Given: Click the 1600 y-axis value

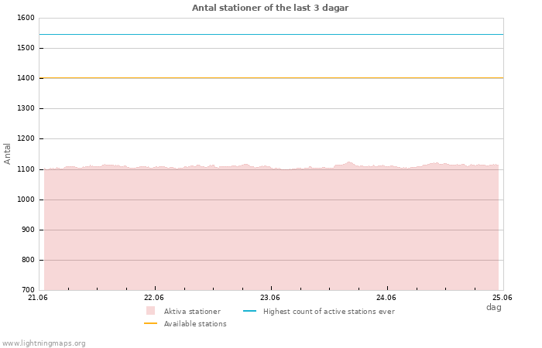Looking at the screenshot, I should [26, 18].
